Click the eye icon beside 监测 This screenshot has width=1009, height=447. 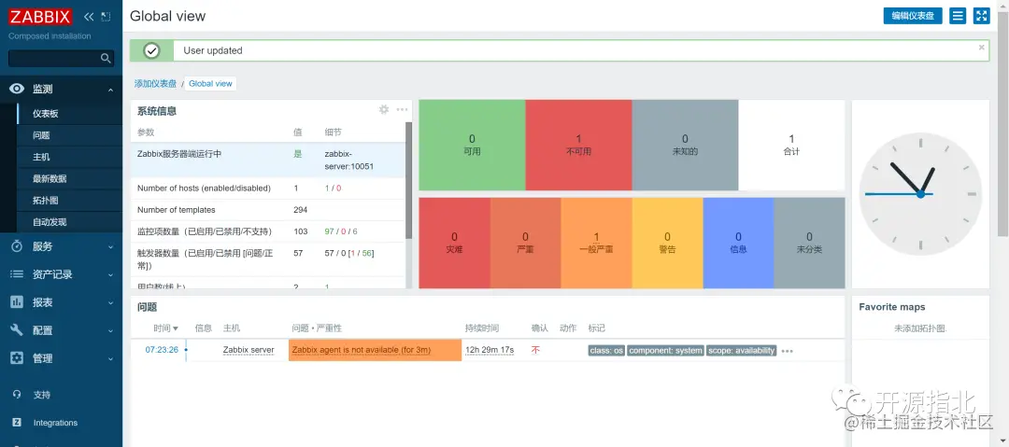coord(18,89)
